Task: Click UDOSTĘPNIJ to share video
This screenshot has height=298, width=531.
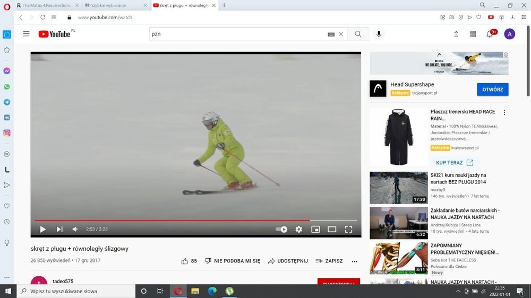Action: 288,261
